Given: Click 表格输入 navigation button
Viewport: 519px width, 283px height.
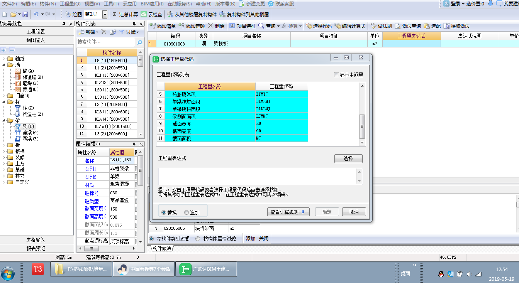Looking at the screenshot, I should [36, 240].
